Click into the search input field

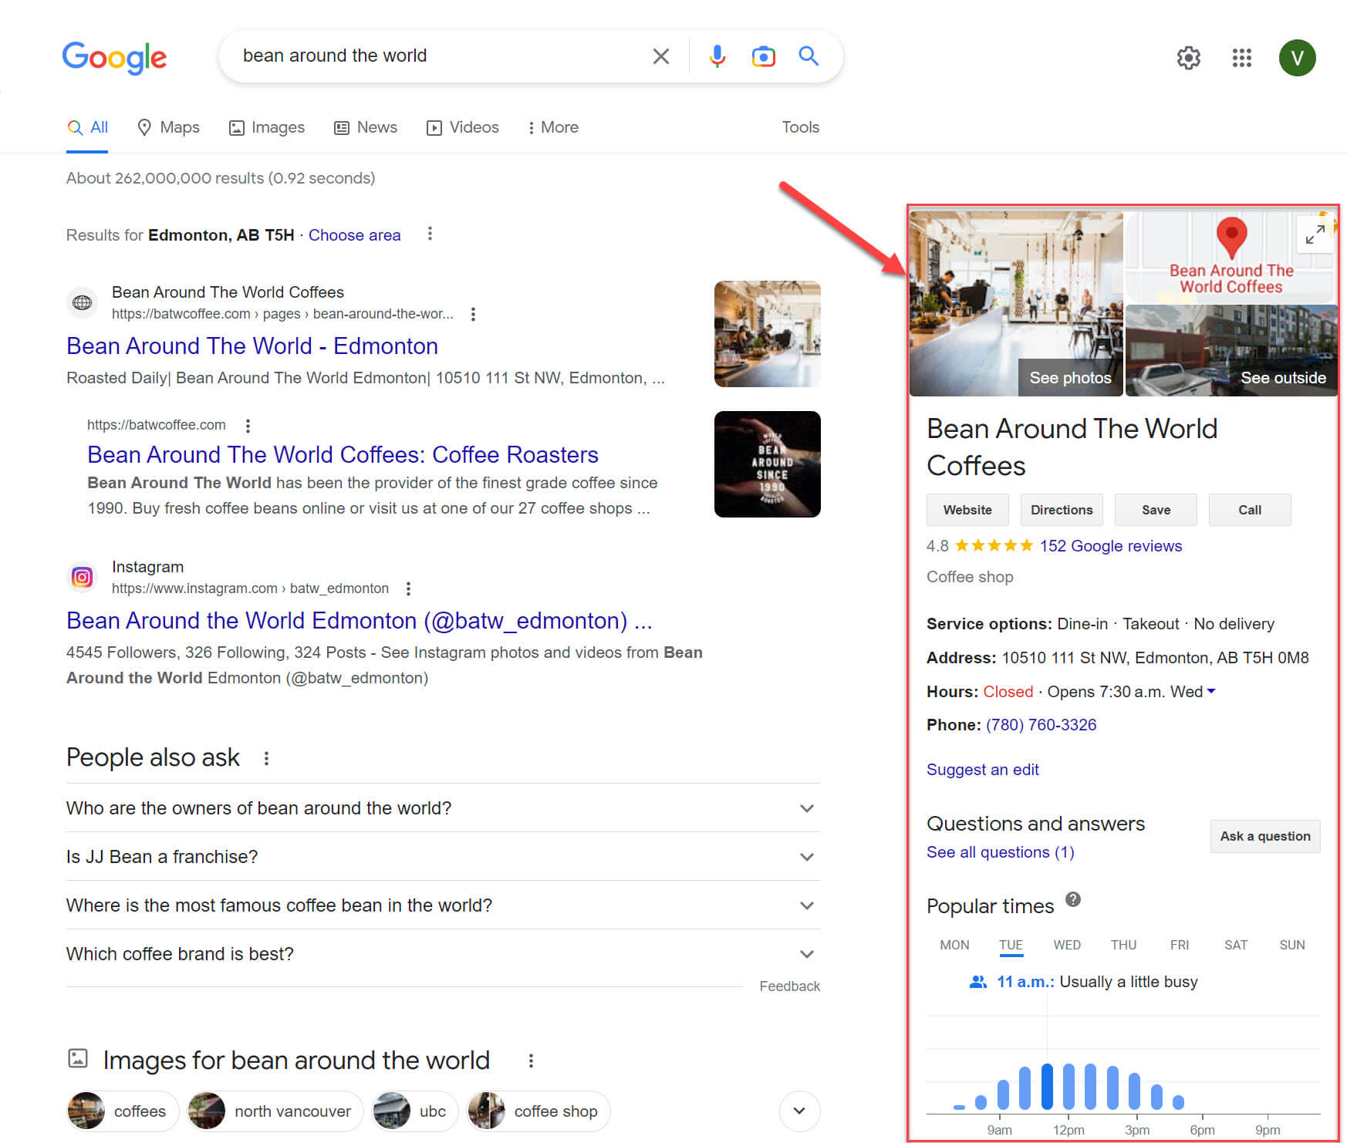point(440,56)
